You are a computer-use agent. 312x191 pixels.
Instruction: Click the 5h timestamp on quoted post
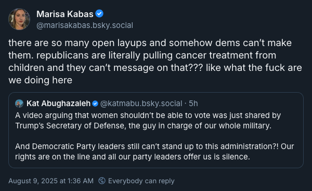click(x=193, y=104)
